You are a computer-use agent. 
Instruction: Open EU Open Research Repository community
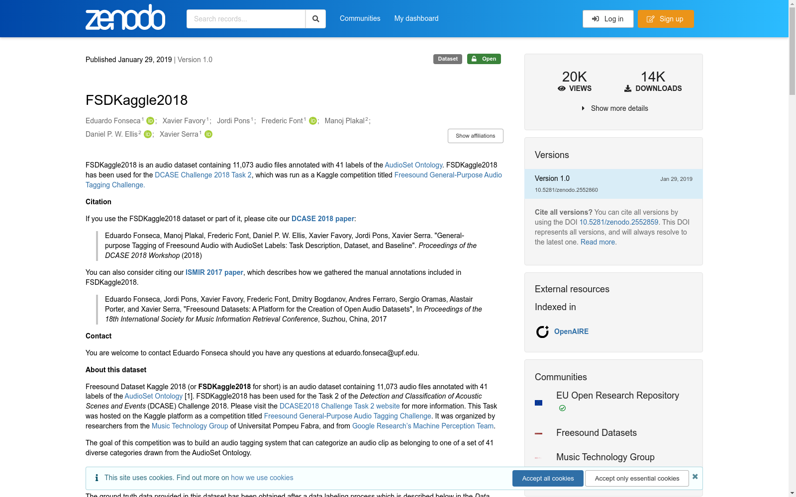[x=617, y=396]
